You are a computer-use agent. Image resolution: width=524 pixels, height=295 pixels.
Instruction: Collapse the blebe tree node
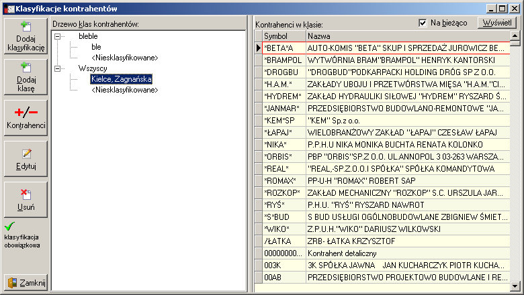tap(58, 36)
